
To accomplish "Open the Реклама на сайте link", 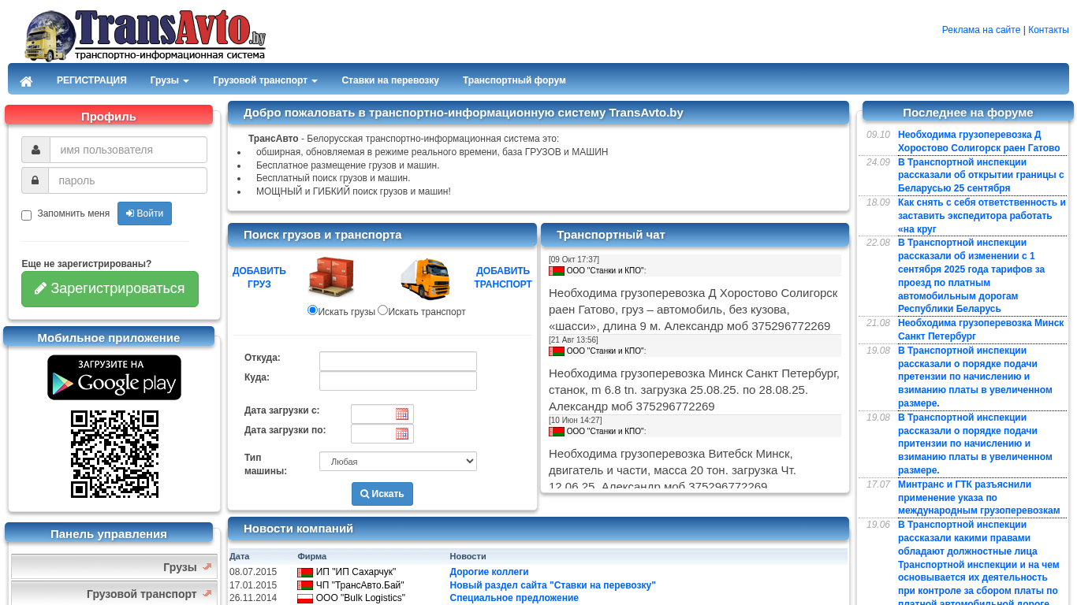I will [x=981, y=30].
